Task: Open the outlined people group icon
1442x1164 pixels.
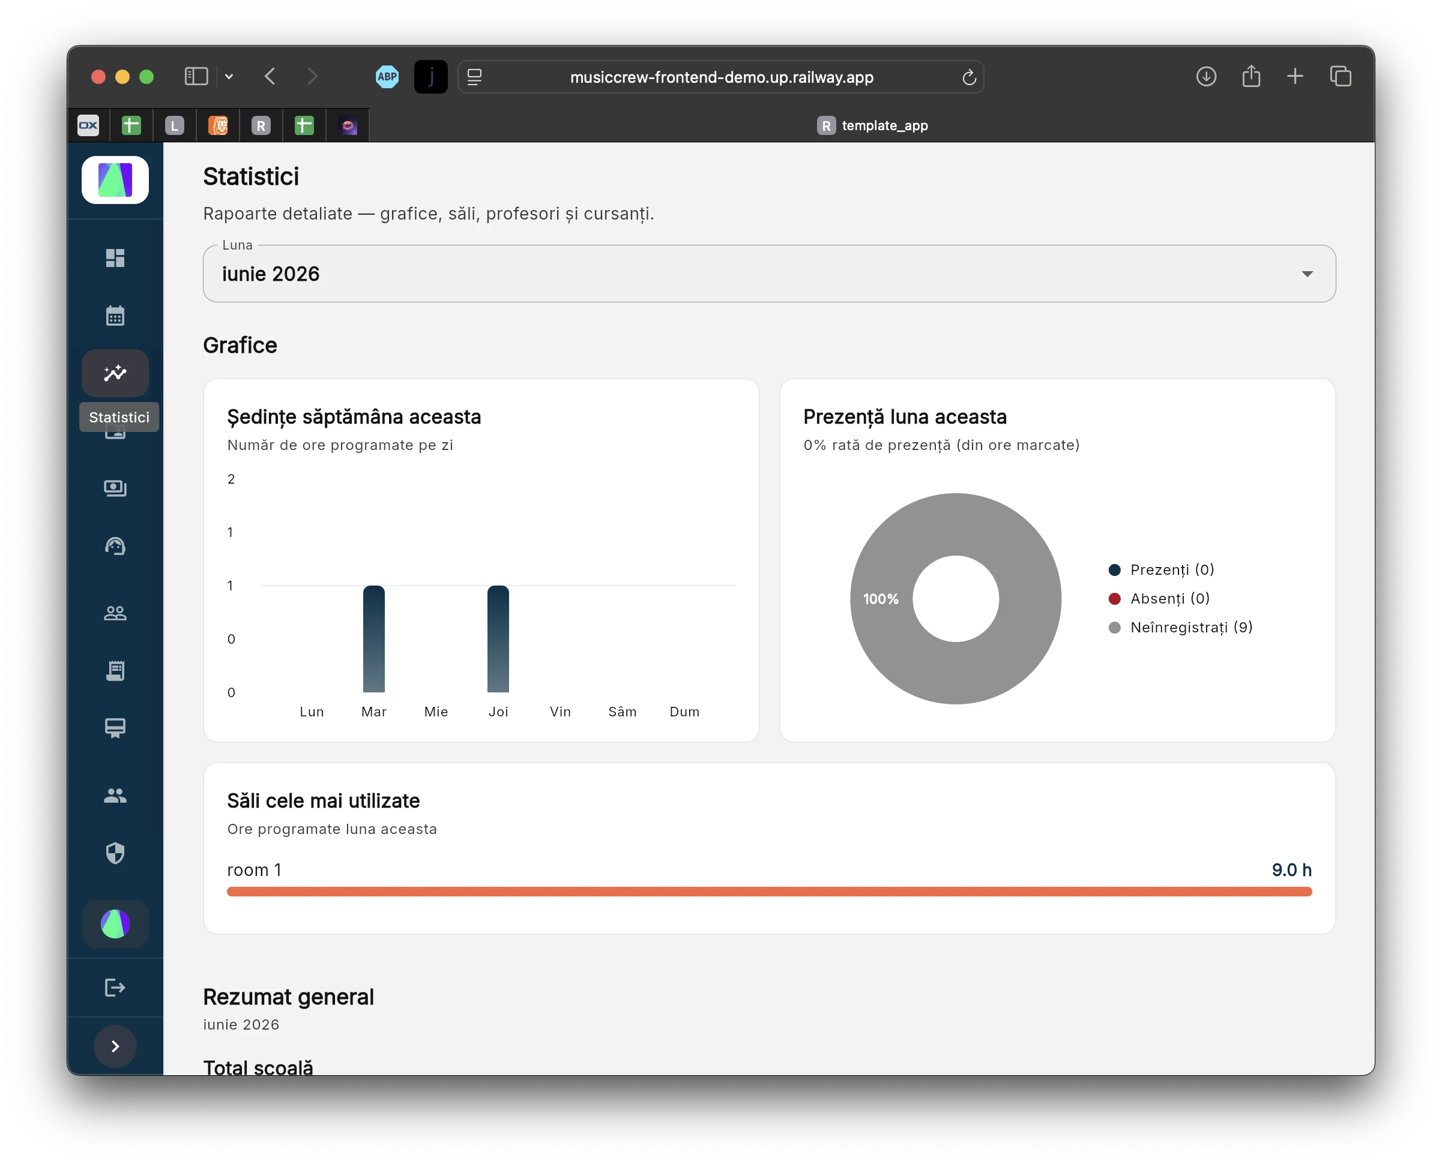Action: coord(115,613)
